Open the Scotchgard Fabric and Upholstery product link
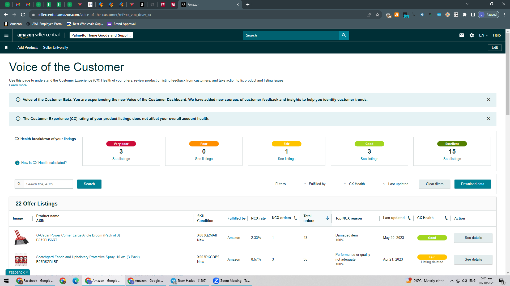Screen dimensions: 510x286 point(88,257)
